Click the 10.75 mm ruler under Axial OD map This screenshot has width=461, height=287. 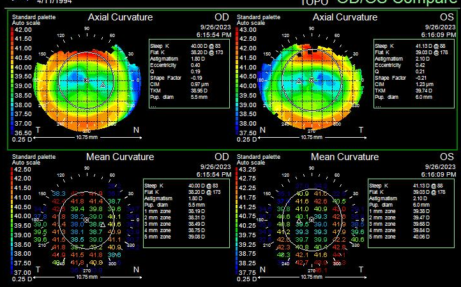[87, 138]
